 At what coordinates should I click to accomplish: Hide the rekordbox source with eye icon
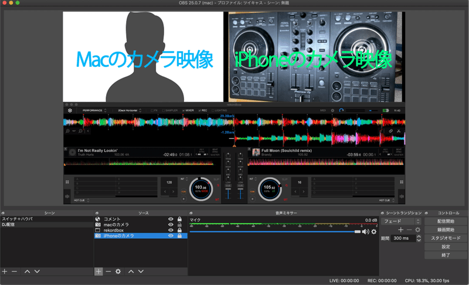click(171, 230)
